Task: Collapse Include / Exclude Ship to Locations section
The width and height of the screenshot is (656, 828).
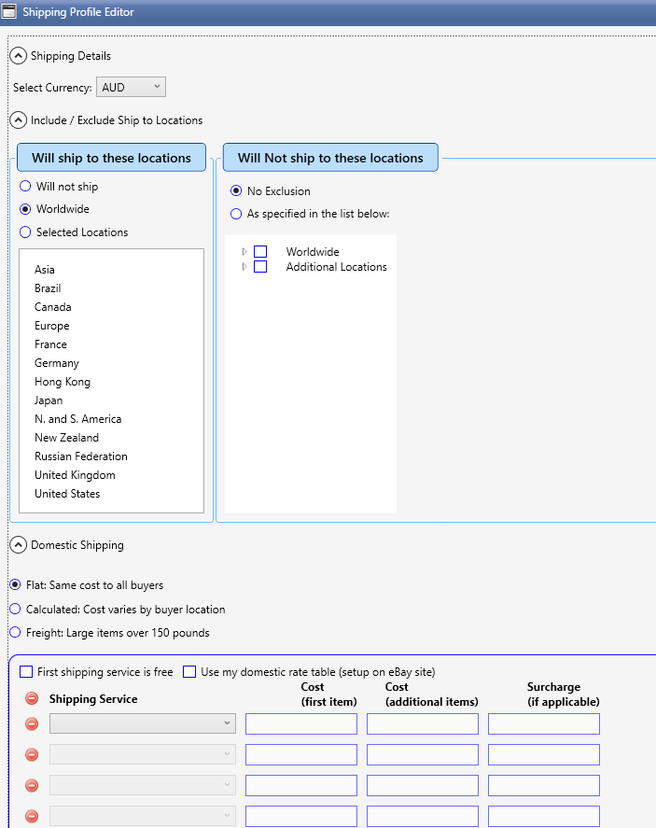Action: coord(19,120)
